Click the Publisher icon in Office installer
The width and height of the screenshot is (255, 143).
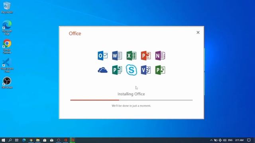click(x=117, y=70)
